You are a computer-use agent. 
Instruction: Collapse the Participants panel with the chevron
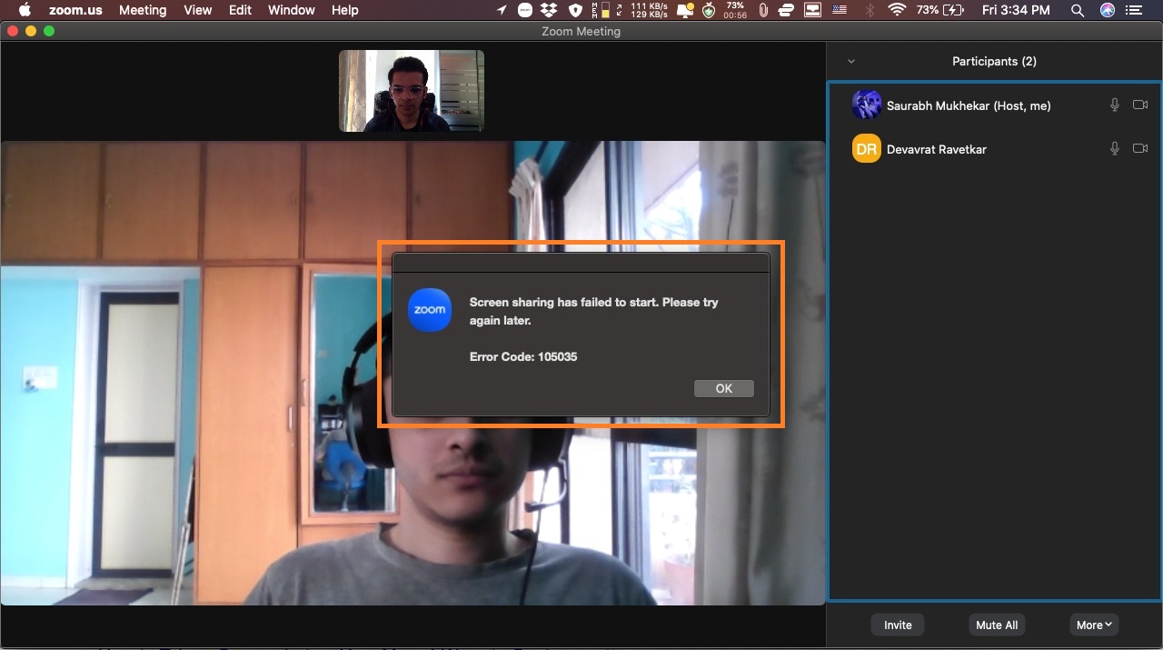point(850,61)
